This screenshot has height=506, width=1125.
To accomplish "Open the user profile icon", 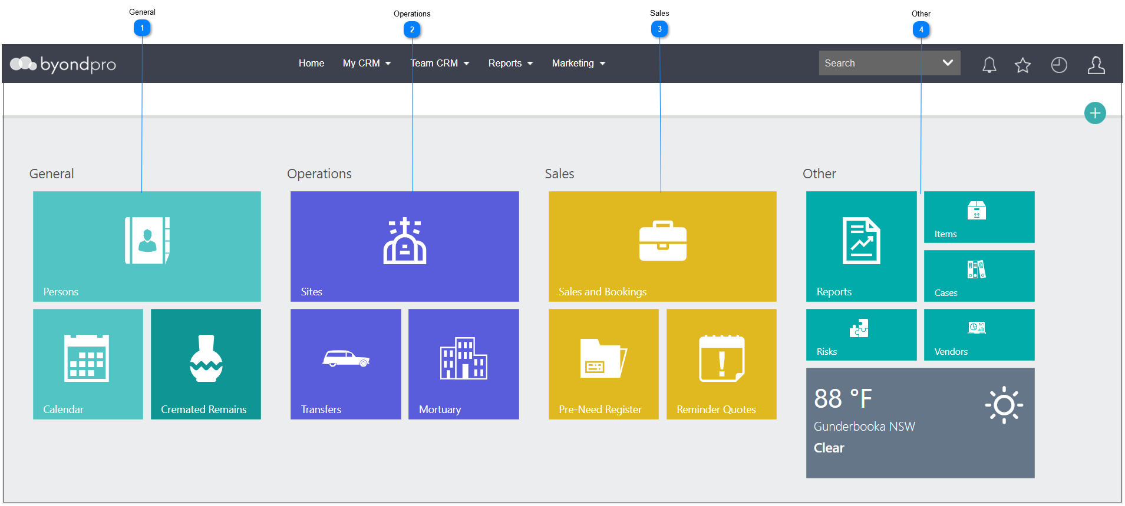I will [x=1096, y=65].
